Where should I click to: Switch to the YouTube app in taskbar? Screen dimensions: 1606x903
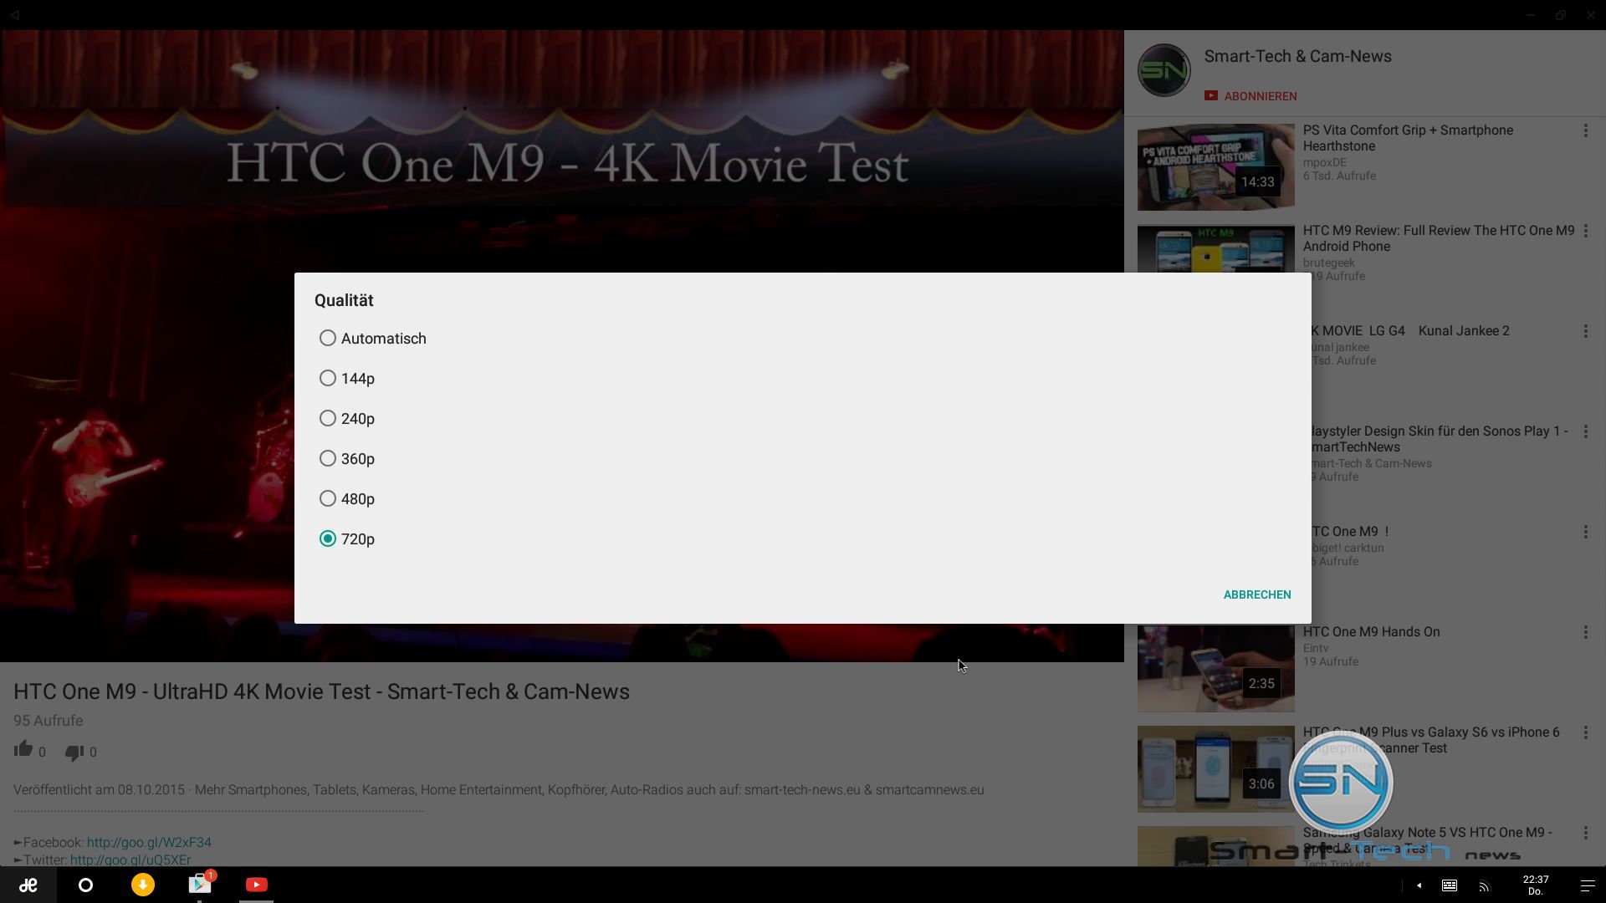(257, 885)
